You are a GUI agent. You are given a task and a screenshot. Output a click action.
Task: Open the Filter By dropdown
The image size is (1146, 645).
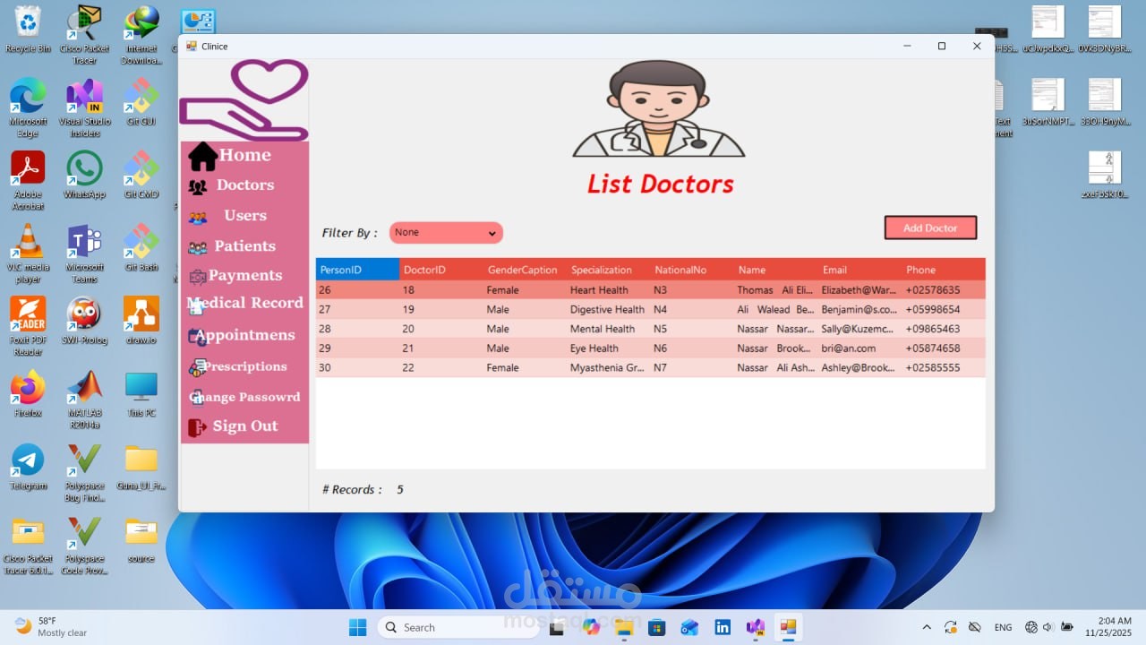click(446, 233)
